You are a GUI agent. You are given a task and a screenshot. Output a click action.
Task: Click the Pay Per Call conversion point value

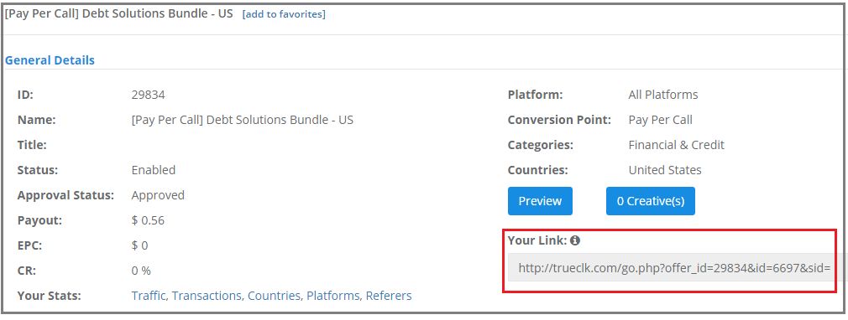(x=660, y=120)
